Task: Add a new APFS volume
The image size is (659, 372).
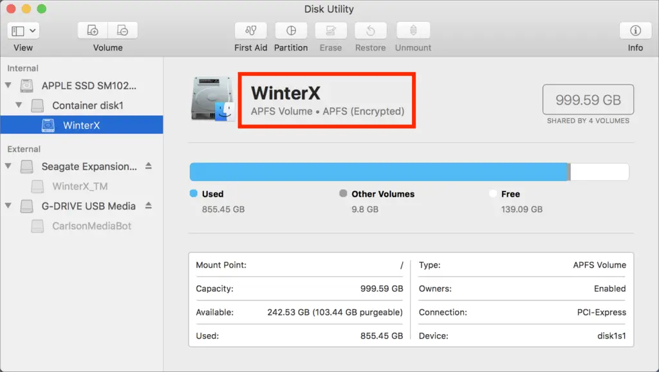Action: tap(92, 30)
